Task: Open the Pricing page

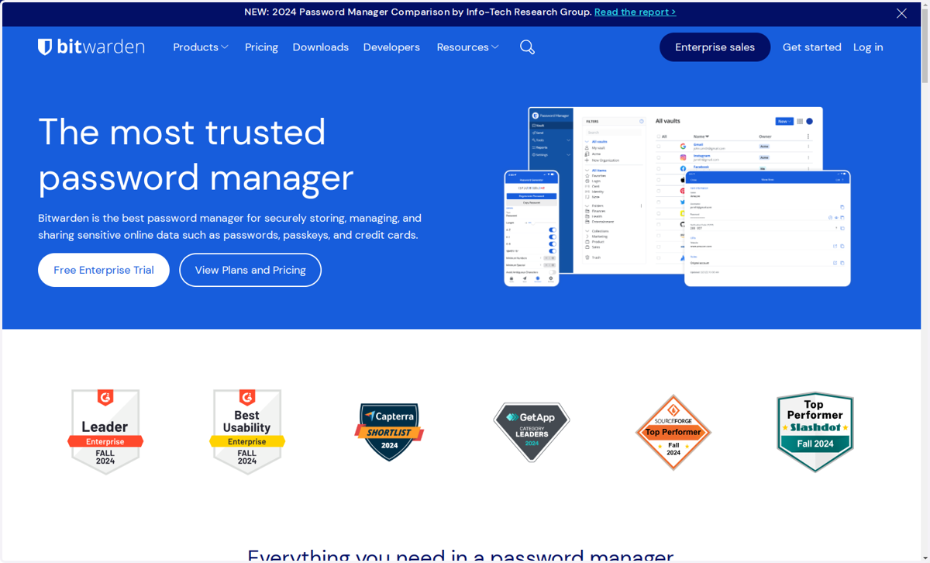Action: pyautogui.click(x=261, y=47)
